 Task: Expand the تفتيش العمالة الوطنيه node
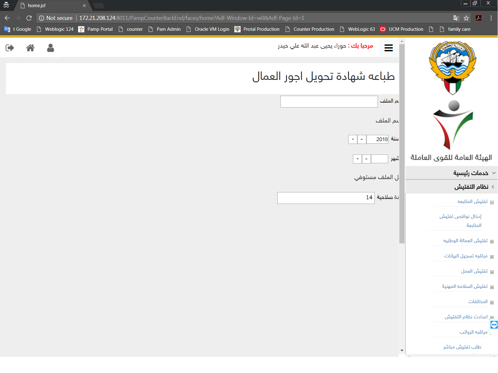[492, 242]
